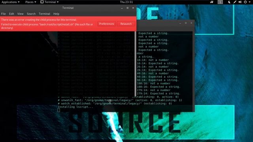Open the Help menu in Terminal
253x142 pixels.
pos(56,14)
